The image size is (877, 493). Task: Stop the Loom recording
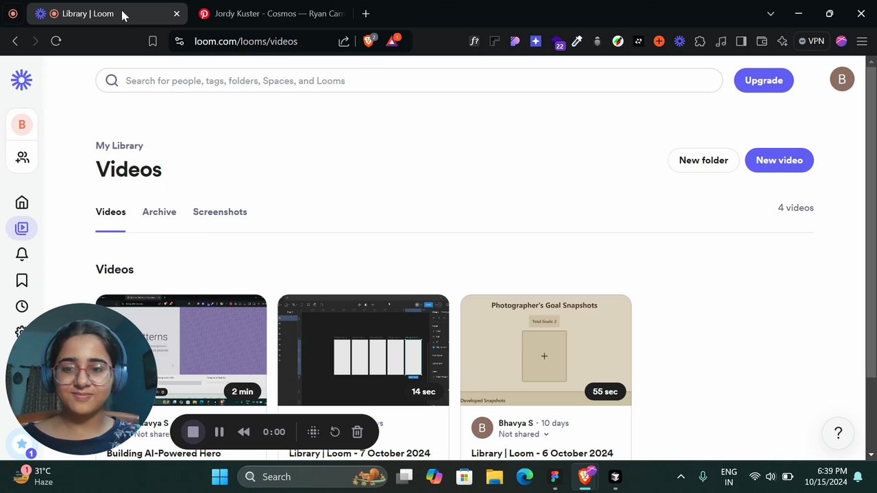click(x=193, y=431)
